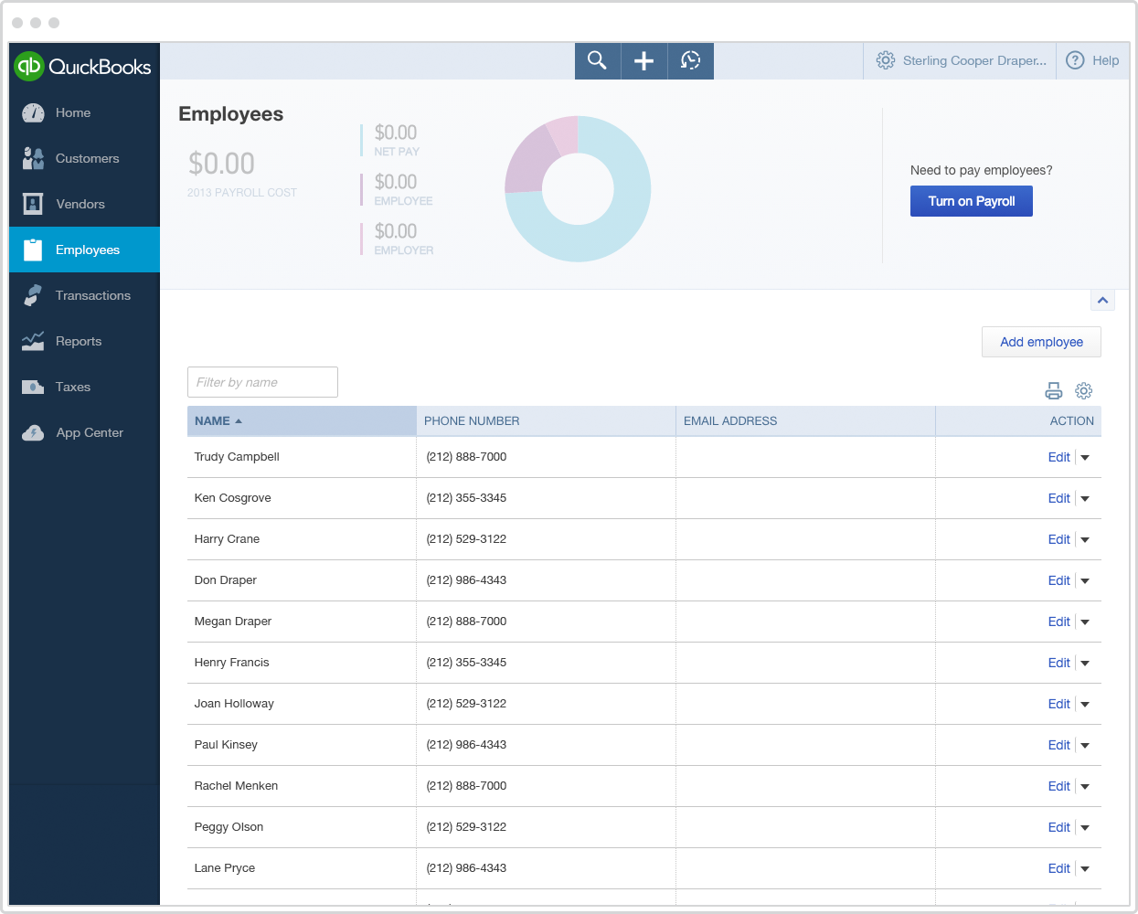Expand action dropdown for Megan Draper
The image size is (1138, 914).
click(x=1085, y=622)
